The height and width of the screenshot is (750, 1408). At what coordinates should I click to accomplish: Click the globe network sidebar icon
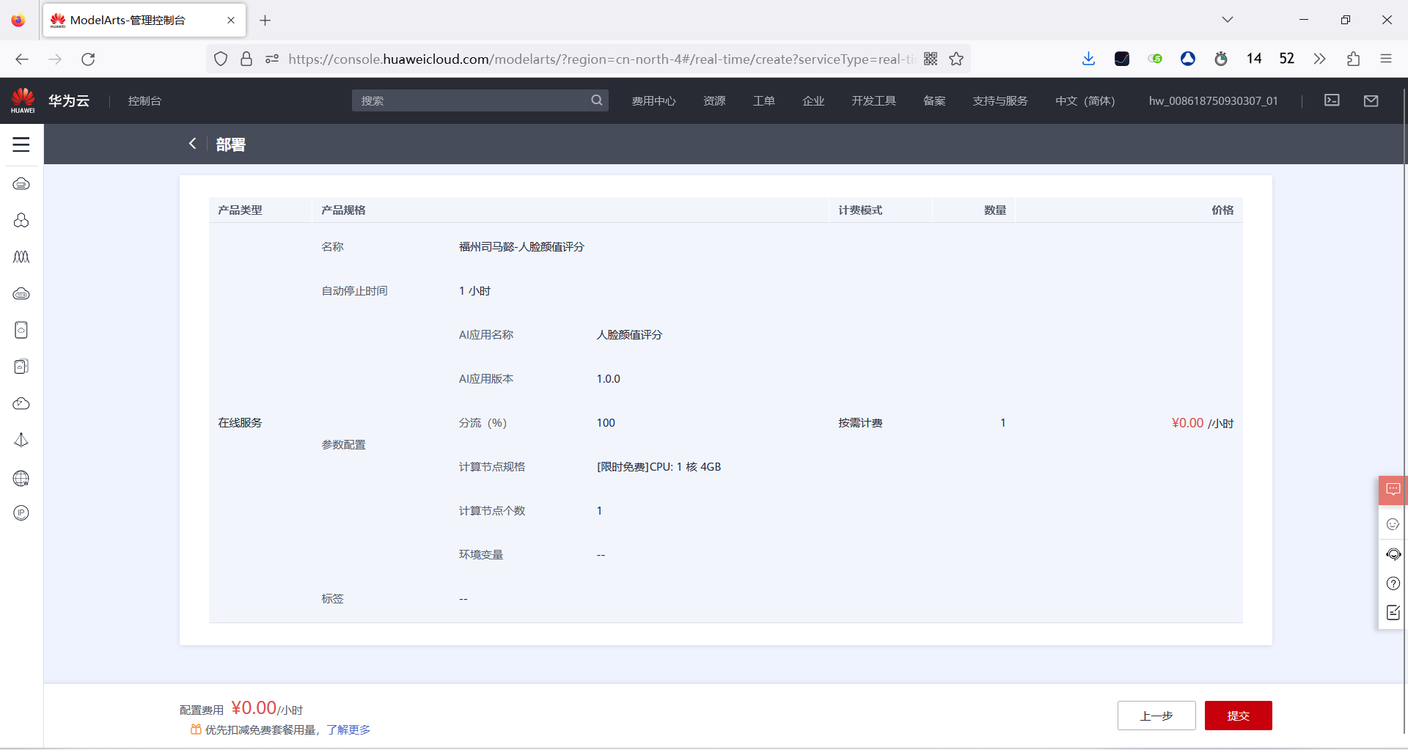click(x=21, y=478)
